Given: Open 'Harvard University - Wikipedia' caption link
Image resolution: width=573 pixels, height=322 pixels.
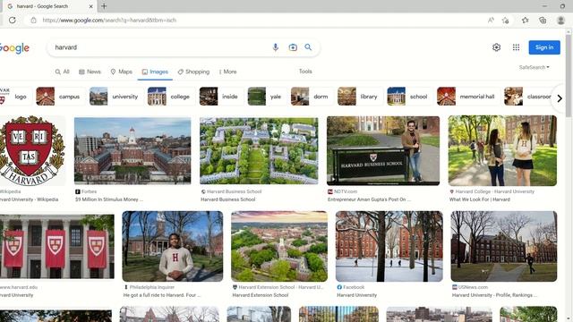Looking at the screenshot, I should 30,199.
